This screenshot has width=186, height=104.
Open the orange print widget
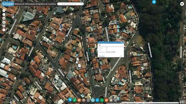point(106,100)
